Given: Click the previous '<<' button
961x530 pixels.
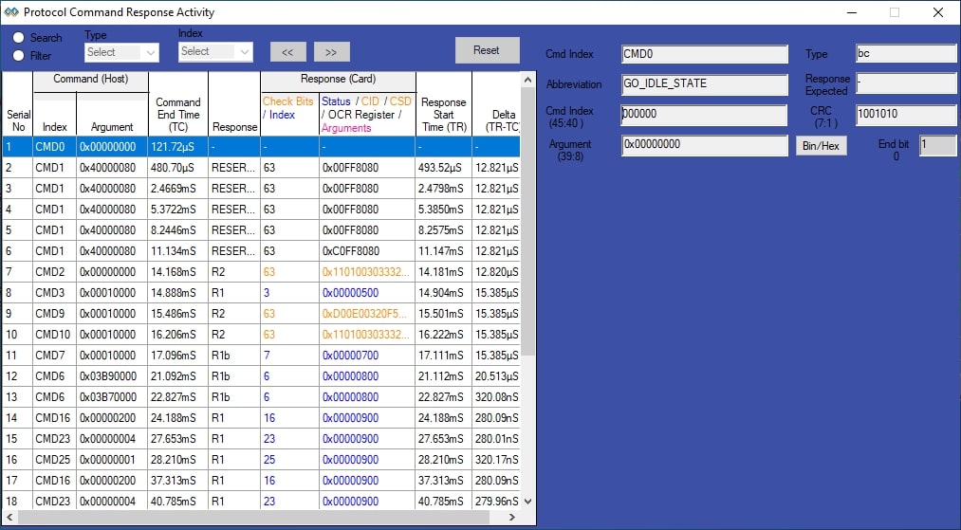Looking at the screenshot, I should point(287,51).
